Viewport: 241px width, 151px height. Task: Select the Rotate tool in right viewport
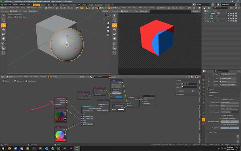115,30
